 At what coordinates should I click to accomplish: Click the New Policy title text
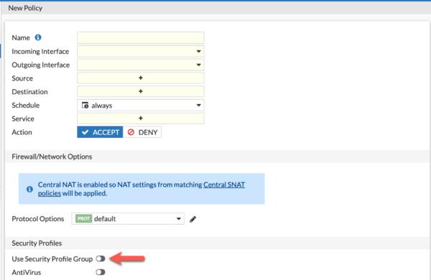(25, 8)
